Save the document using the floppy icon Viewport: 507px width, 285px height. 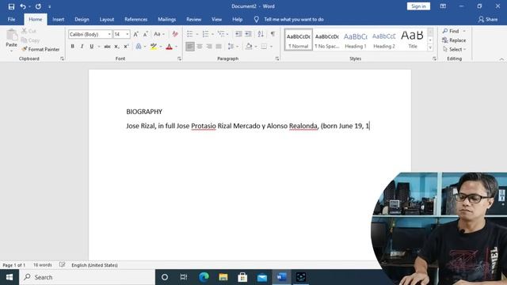[11, 6]
